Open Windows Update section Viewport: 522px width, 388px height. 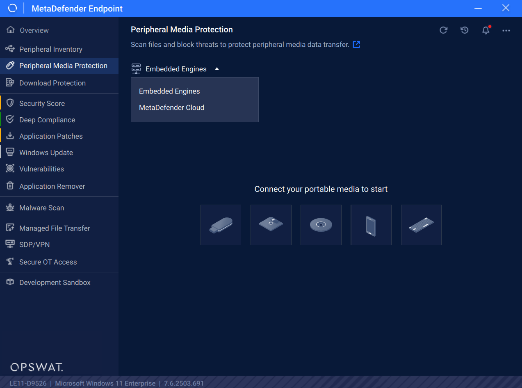point(59,153)
